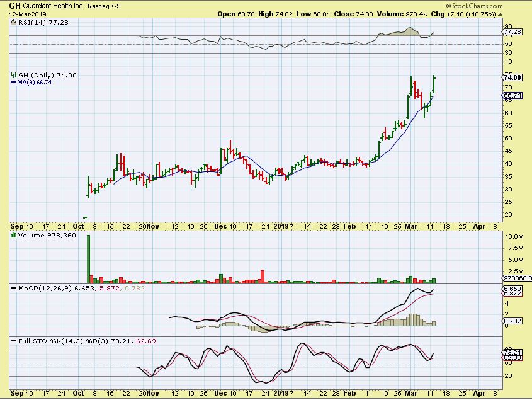The image size is (532, 400).
Task: Click the red 5.872 MACD signal value
Action: (110, 289)
